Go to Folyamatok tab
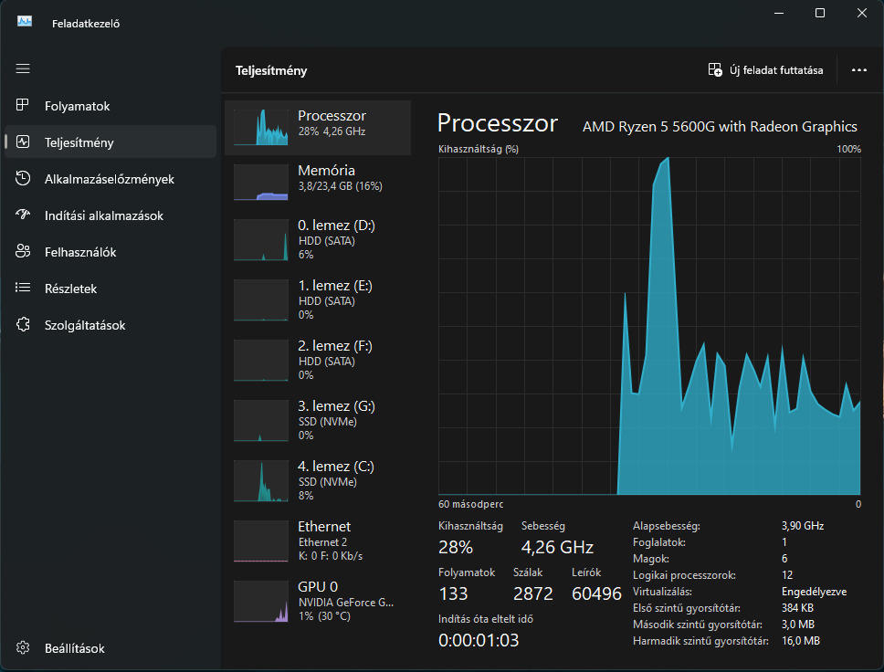884x672 pixels. click(110, 105)
